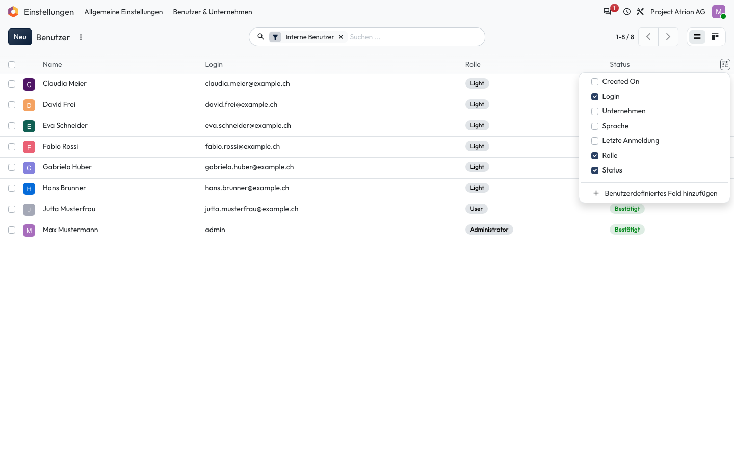
Task: Click Claudia Meier's avatar
Action: (x=29, y=84)
